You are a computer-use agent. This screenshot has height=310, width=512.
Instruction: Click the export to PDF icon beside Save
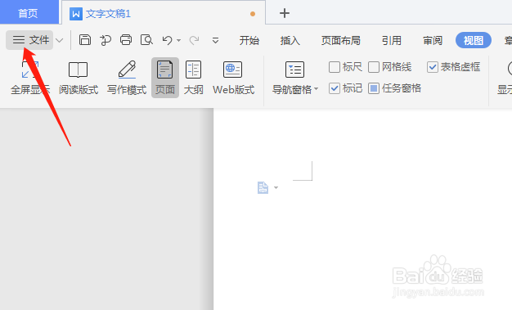pyautogui.click(x=106, y=40)
